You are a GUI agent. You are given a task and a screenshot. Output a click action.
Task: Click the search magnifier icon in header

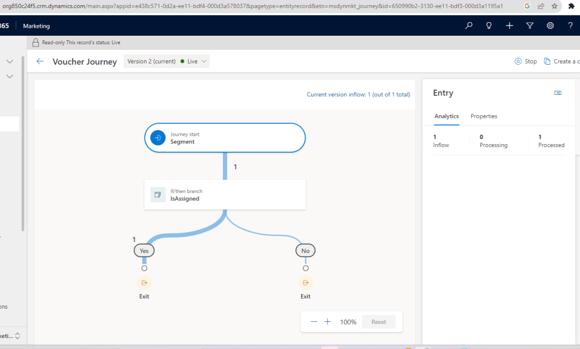pyautogui.click(x=469, y=26)
